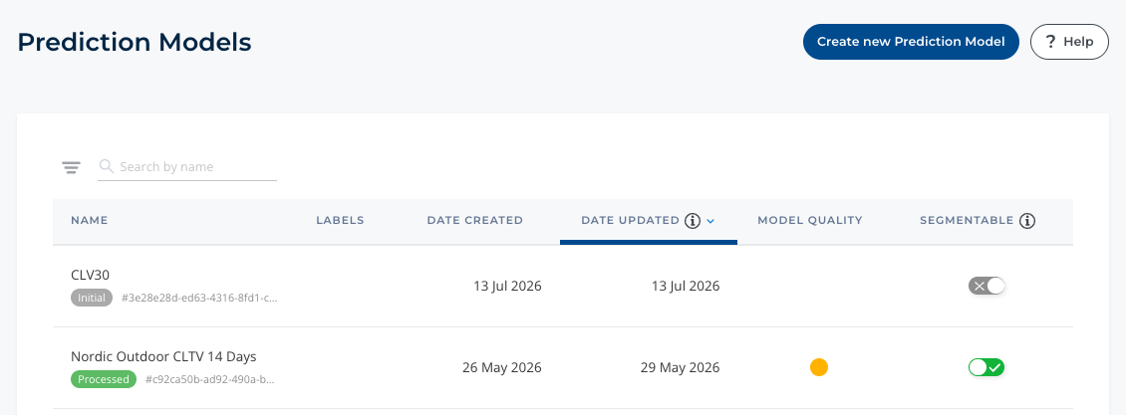Enable Segmentable toggle for CLV30
1126x415 pixels.
[x=986, y=286]
